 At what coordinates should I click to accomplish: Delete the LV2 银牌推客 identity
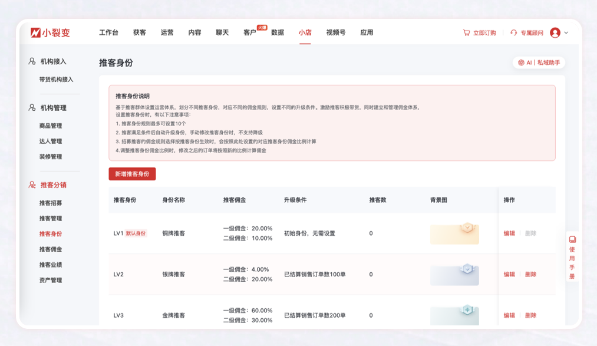click(x=530, y=275)
